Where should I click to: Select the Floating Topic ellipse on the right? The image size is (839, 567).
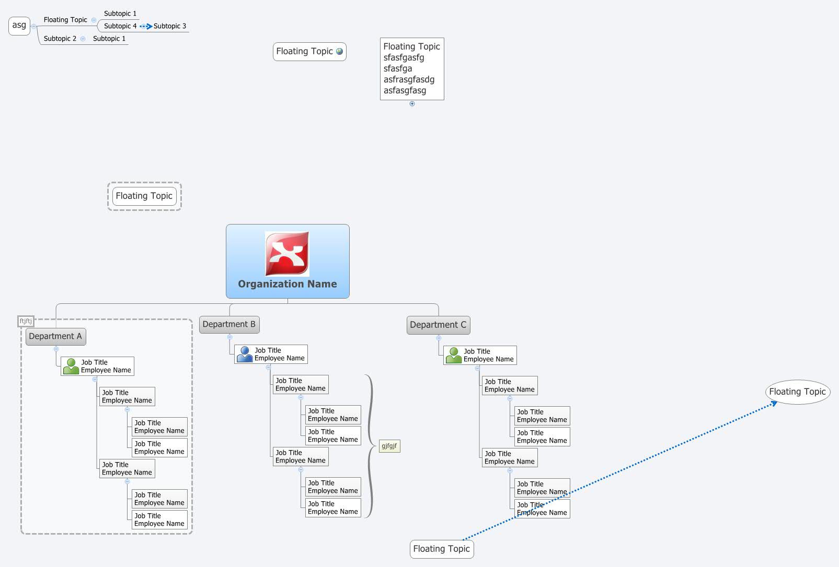(797, 392)
